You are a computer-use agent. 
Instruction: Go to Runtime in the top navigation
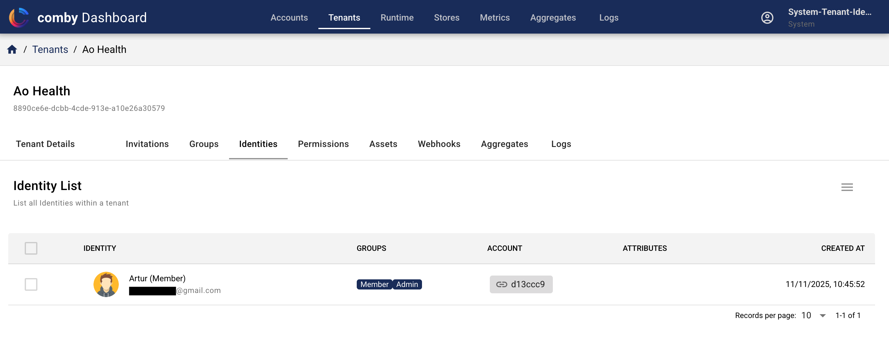tap(397, 17)
